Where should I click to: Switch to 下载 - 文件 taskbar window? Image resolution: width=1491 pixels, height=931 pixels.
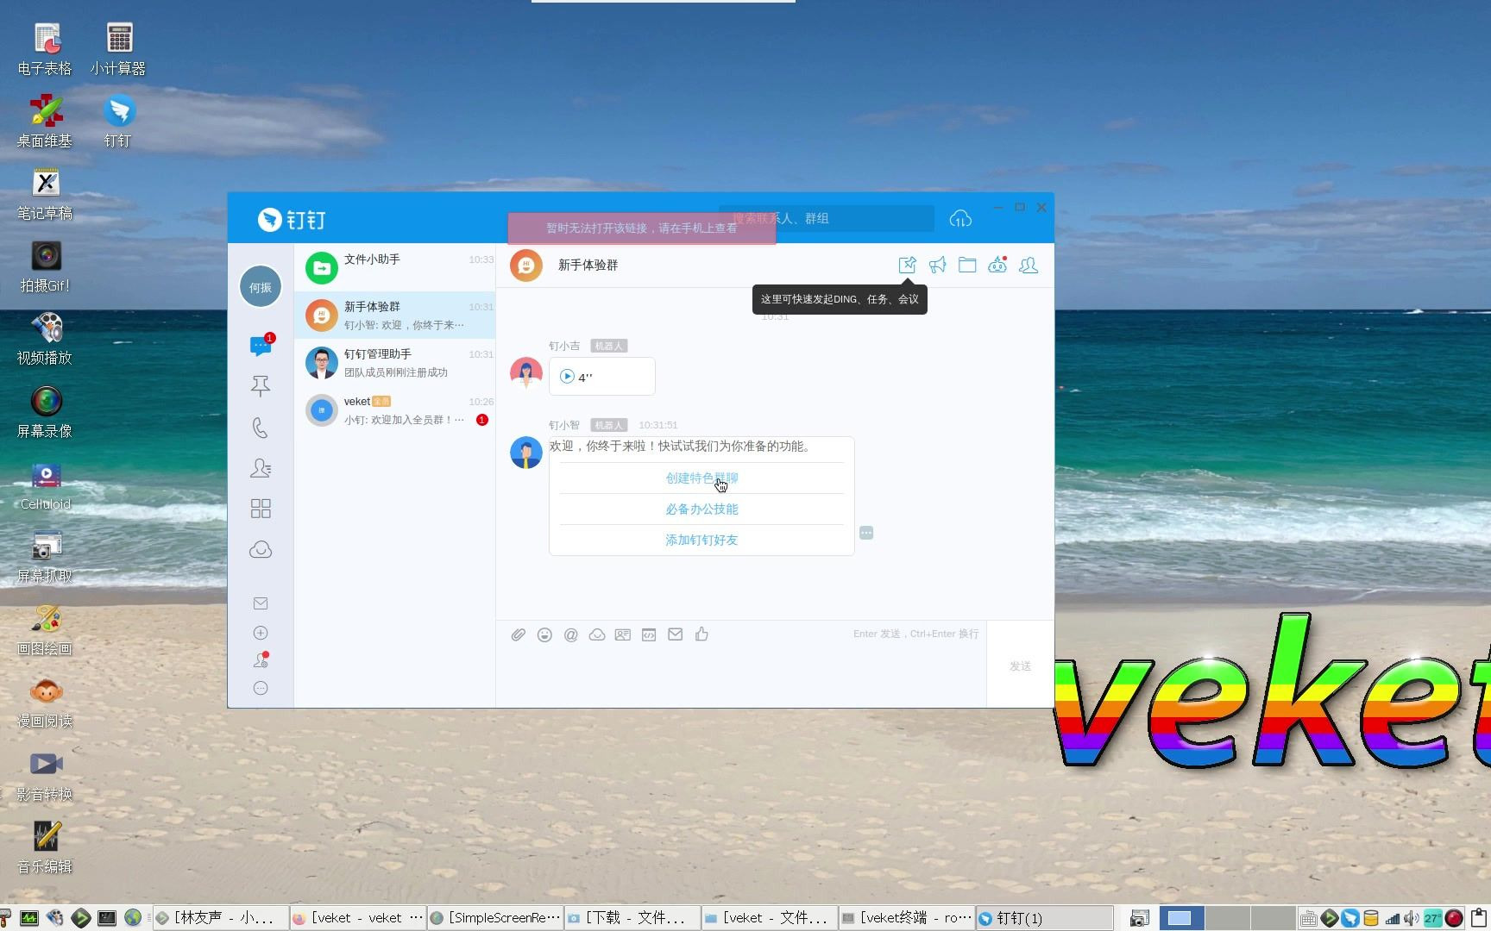pos(632,918)
